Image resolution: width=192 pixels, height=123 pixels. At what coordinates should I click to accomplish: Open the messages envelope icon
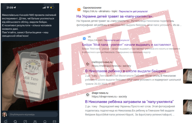54,121
